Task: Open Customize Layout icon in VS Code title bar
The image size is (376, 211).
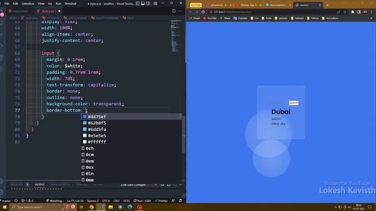Action: pos(155,4)
